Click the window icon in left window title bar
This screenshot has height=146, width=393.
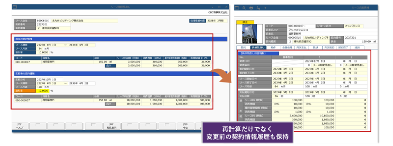point(14,7)
